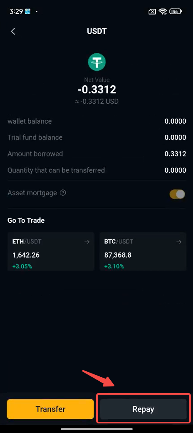Tap the Tether USDT coin logo
This screenshot has width=193, height=433.
[x=97, y=62]
